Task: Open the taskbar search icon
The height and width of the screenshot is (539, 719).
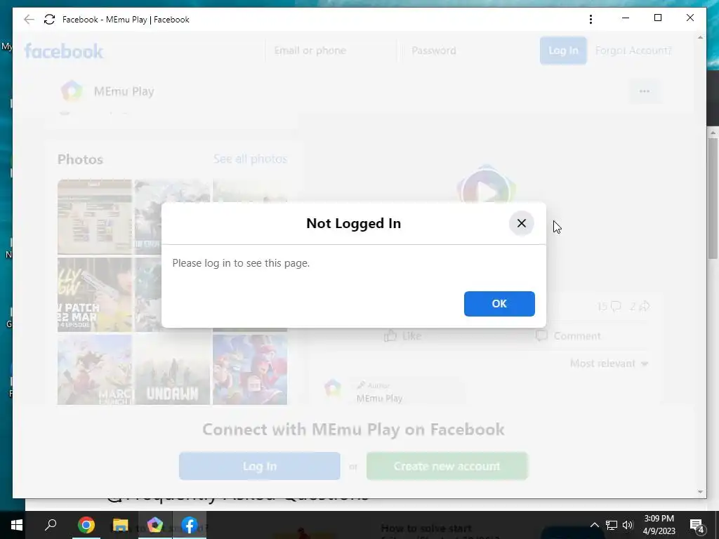Action: 51,525
